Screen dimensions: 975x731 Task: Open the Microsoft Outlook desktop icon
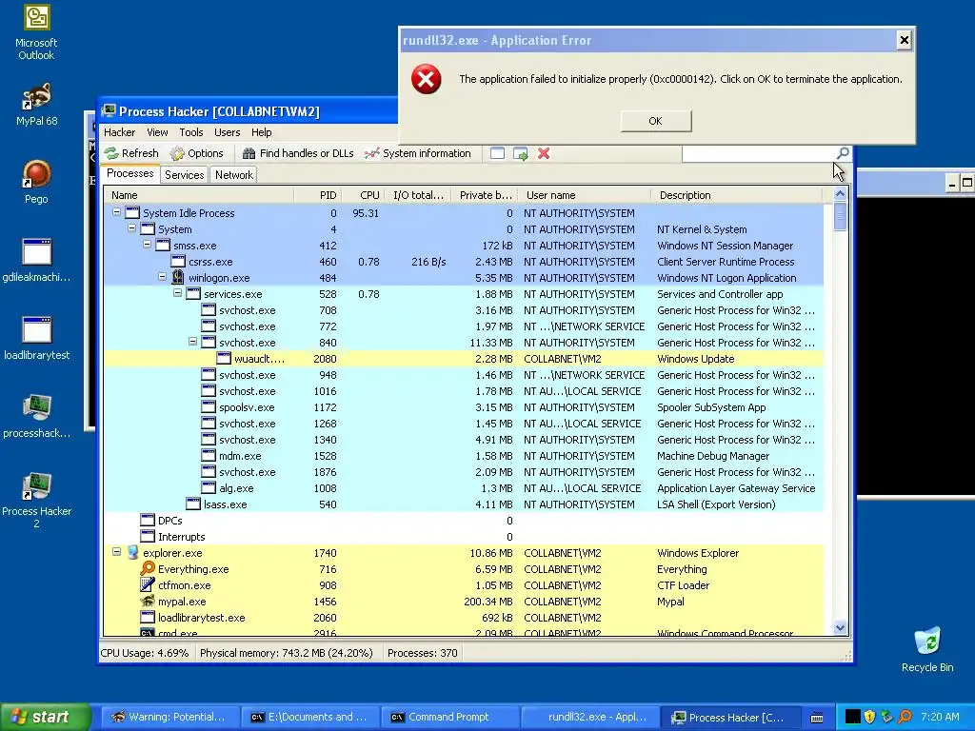tap(36, 32)
